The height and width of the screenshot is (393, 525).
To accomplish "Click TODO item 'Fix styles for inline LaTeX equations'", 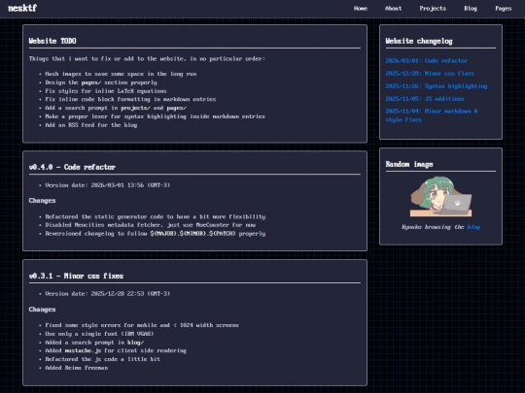I will (x=106, y=91).
